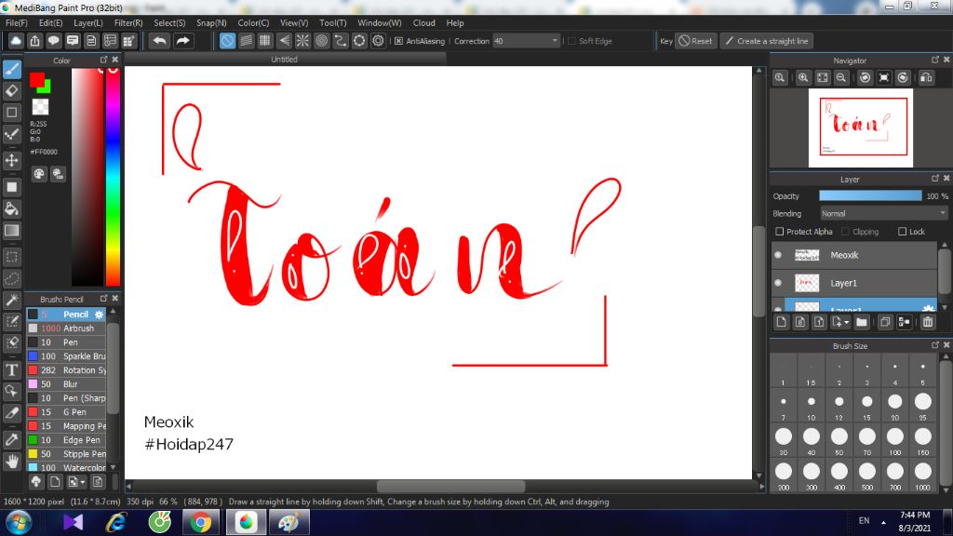Viewport: 953px width, 536px height.
Task: Add new layer folder
Action: (862, 321)
